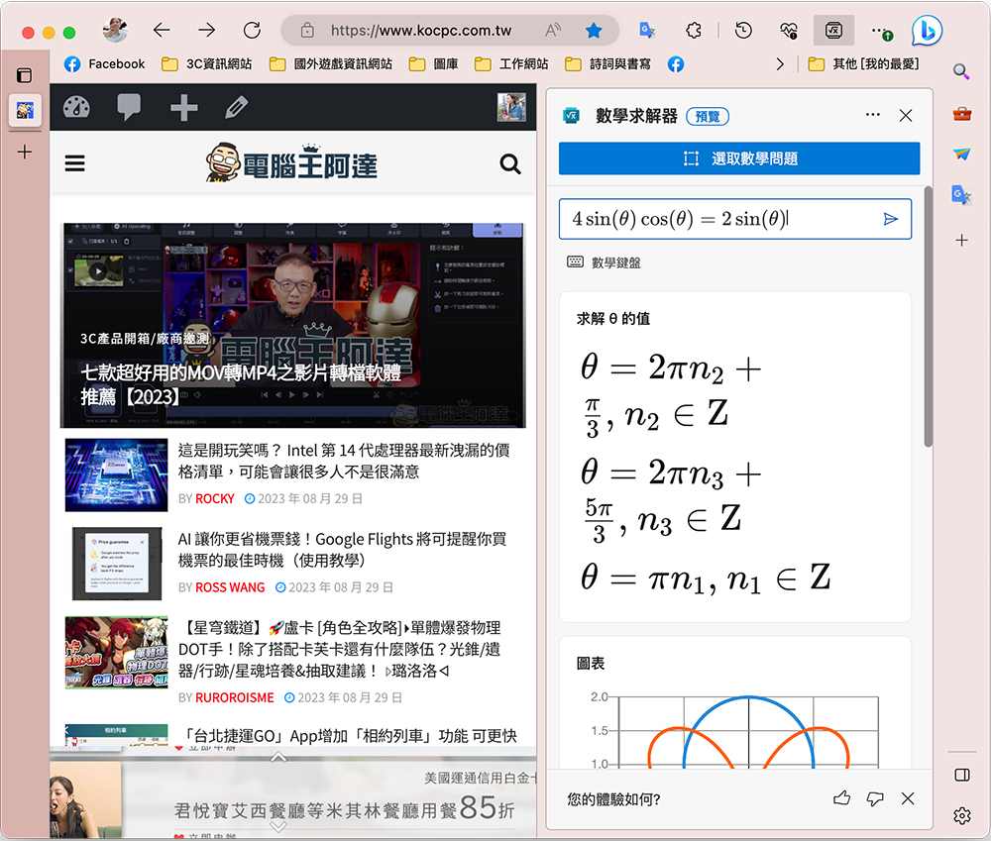This screenshot has height=841, width=991.
Task: Click the 選取數學問題 button
Action: 739,158
